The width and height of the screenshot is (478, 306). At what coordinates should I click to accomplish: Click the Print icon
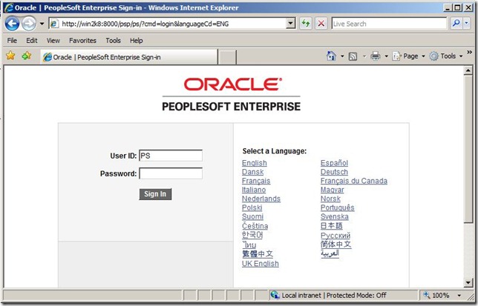click(376, 56)
